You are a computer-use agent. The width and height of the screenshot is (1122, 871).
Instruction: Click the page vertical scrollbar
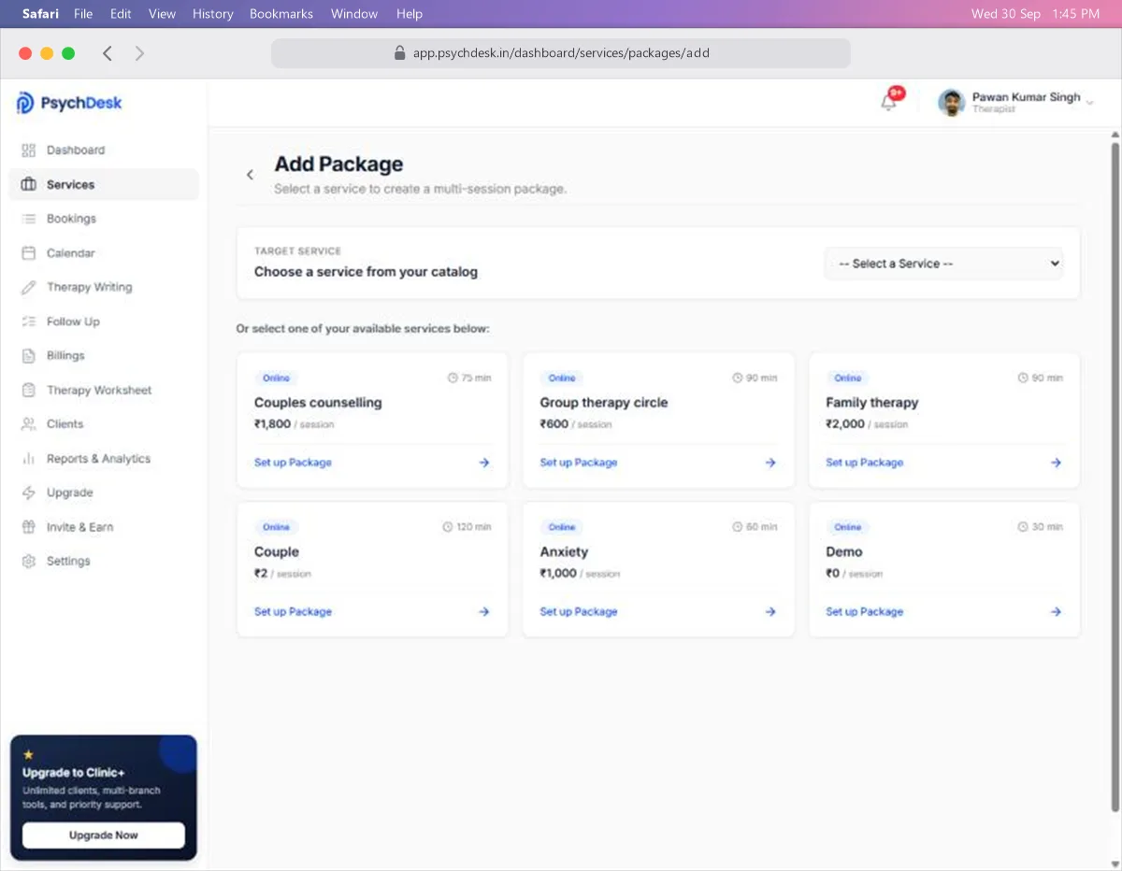pyautogui.click(x=1115, y=477)
